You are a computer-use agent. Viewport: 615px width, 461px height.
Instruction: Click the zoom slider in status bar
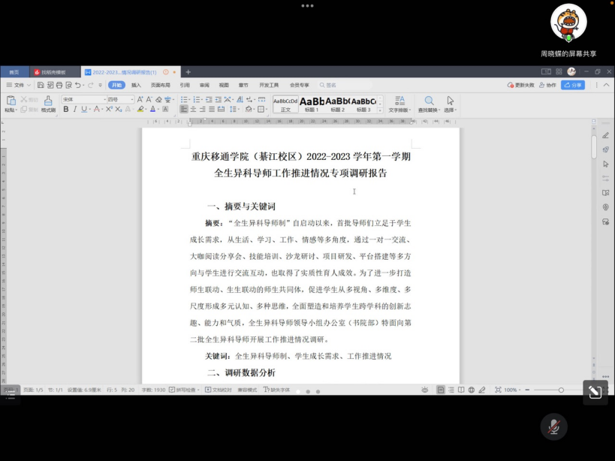pyautogui.click(x=561, y=390)
